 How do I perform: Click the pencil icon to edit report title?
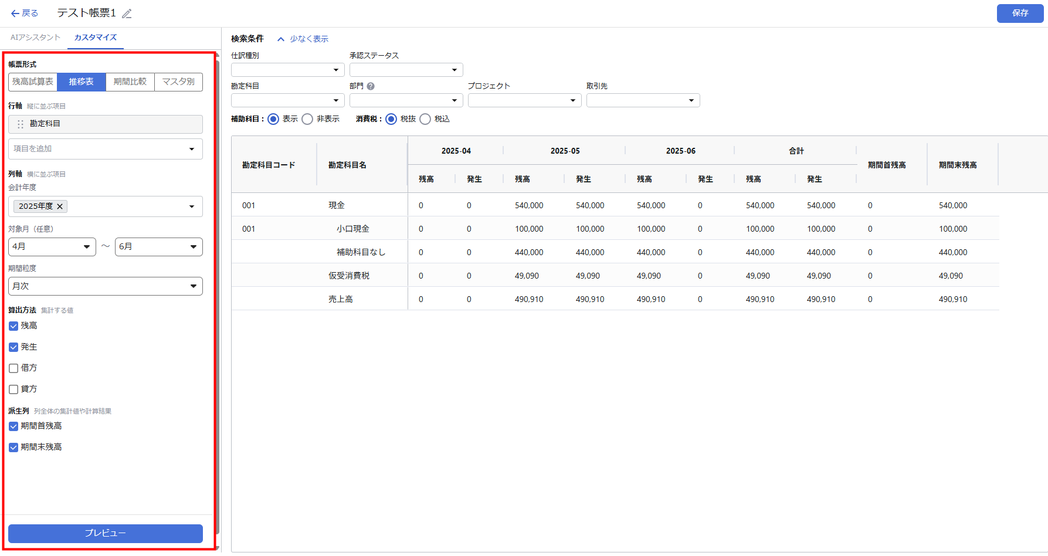pos(127,13)
